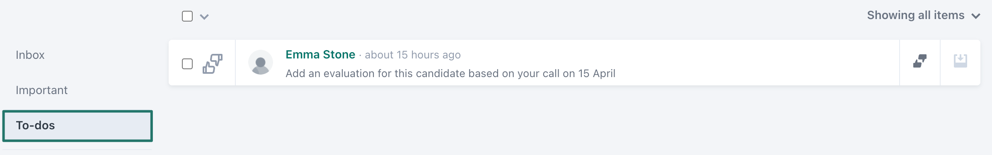Open Emma Stone's candidate profile link
Screen dimensions: 992x155
click(320, 54)
